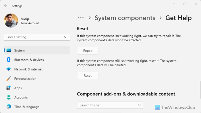Click the search magnifier in Find a setting

(x=65, y=37)
